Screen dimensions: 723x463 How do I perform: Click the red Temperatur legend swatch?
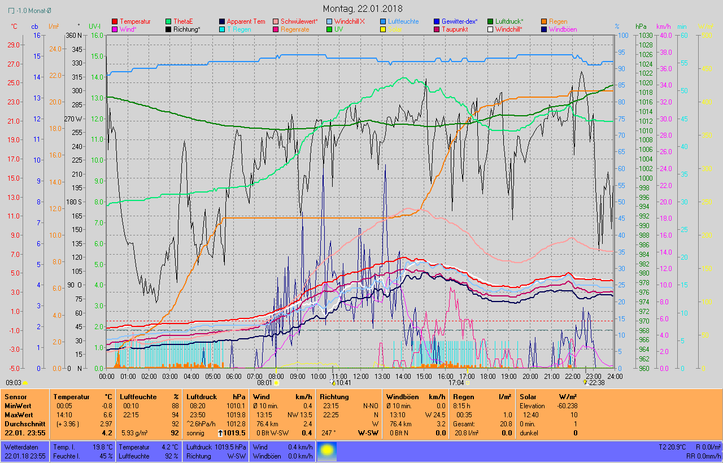(x=115, y=21)
